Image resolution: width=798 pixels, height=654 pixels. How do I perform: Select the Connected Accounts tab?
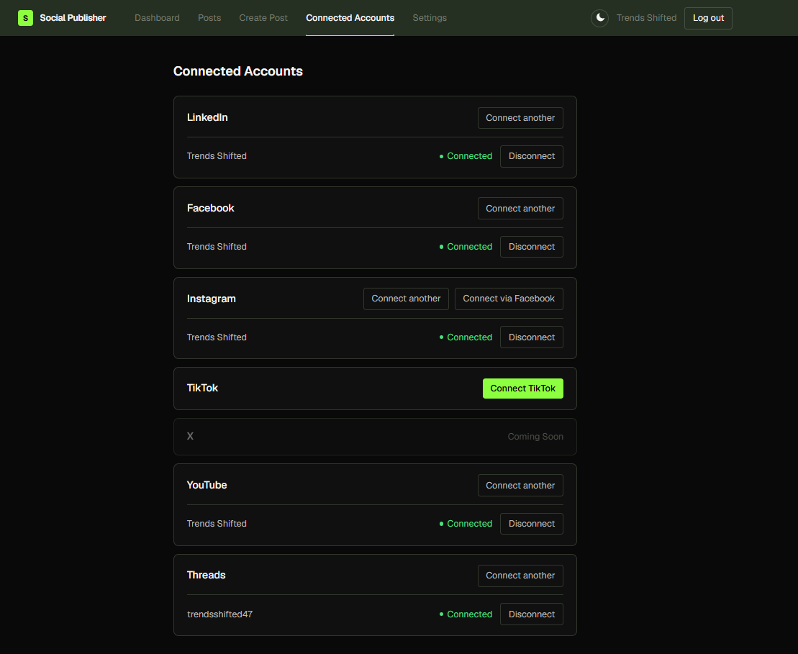pyautogui.click(x=350, y=18)
